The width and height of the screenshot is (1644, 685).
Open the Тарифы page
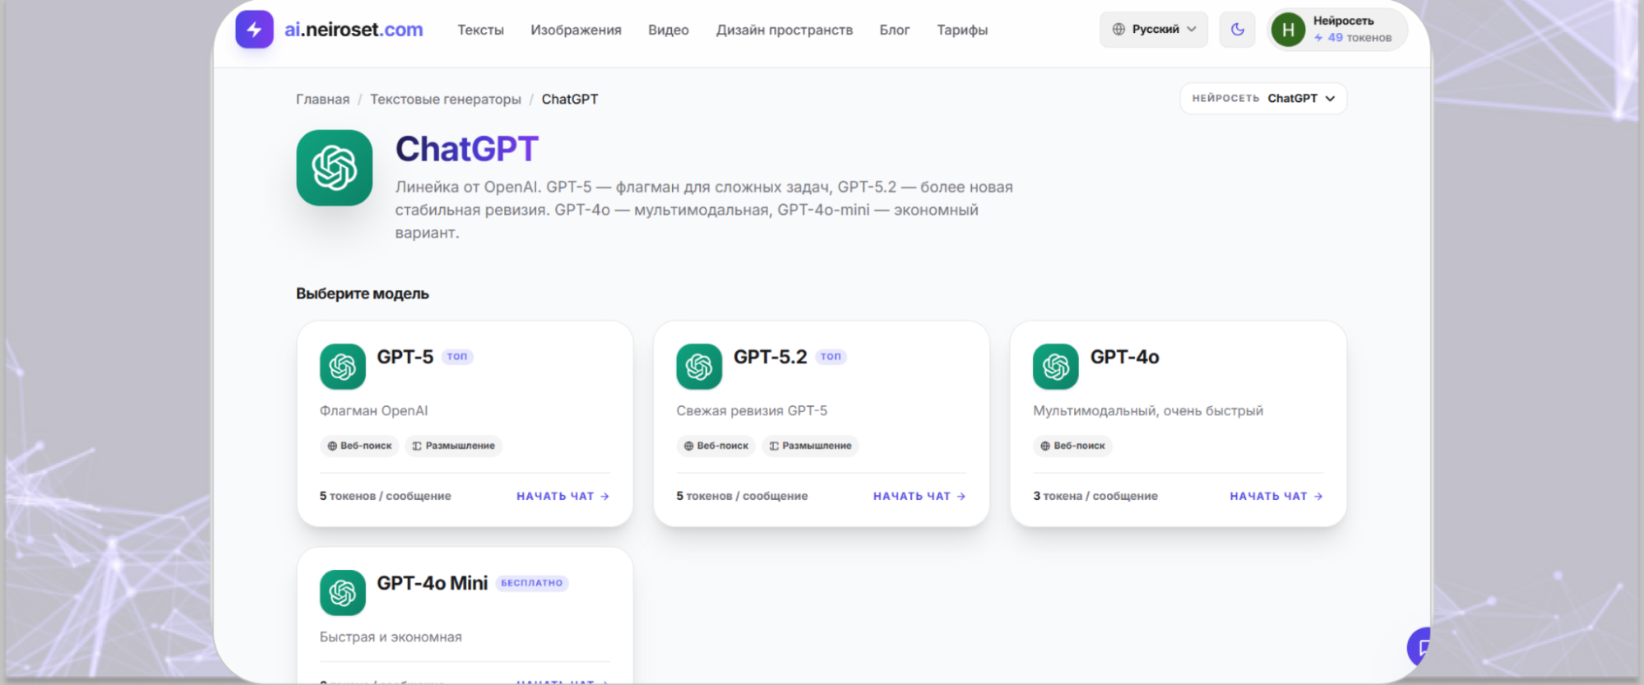click(x=962, y=30)
